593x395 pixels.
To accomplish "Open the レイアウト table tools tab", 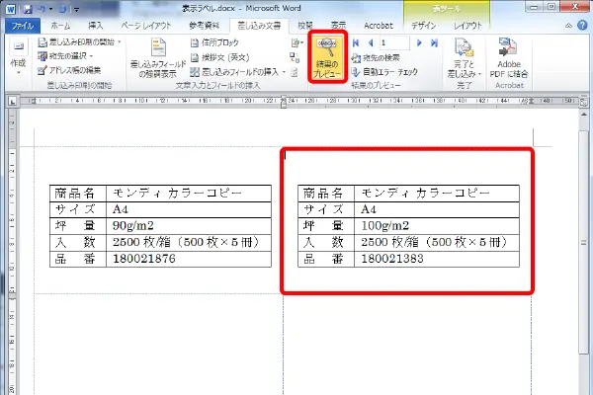I will pyautogui.click(x=467, y=26).
